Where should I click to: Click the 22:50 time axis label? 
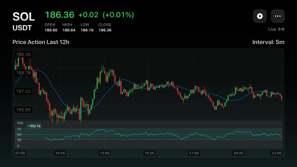pos(276,153)
